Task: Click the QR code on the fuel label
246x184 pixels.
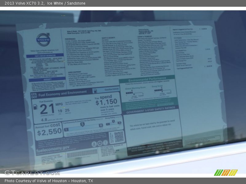Action: (x=119, y=137)
